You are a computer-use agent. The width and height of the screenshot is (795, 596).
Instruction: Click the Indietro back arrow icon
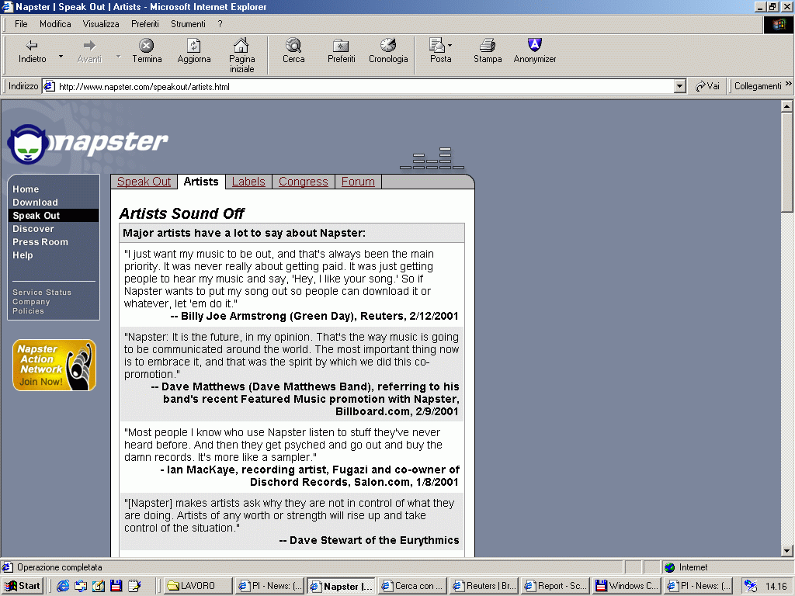(x=32, y=47)
